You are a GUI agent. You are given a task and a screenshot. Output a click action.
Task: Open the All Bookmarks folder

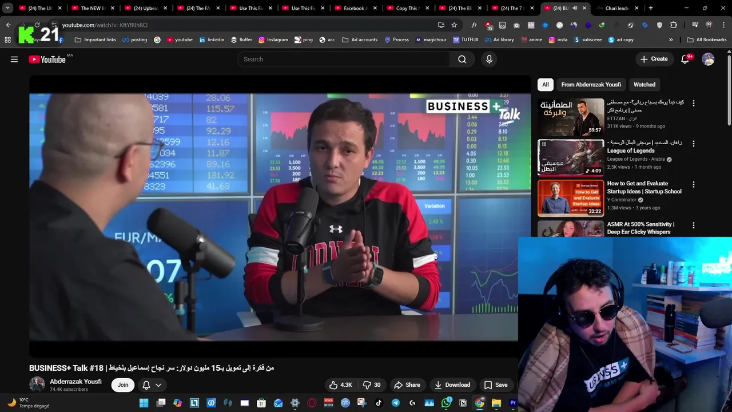click(707, 39)
